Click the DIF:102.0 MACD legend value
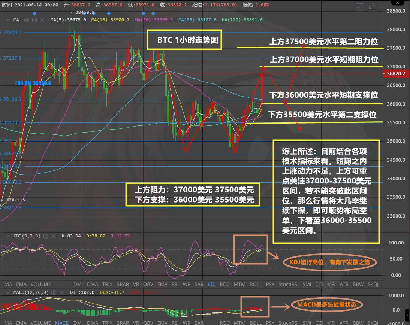The image size is (410, 325). (x=82, y=292)
